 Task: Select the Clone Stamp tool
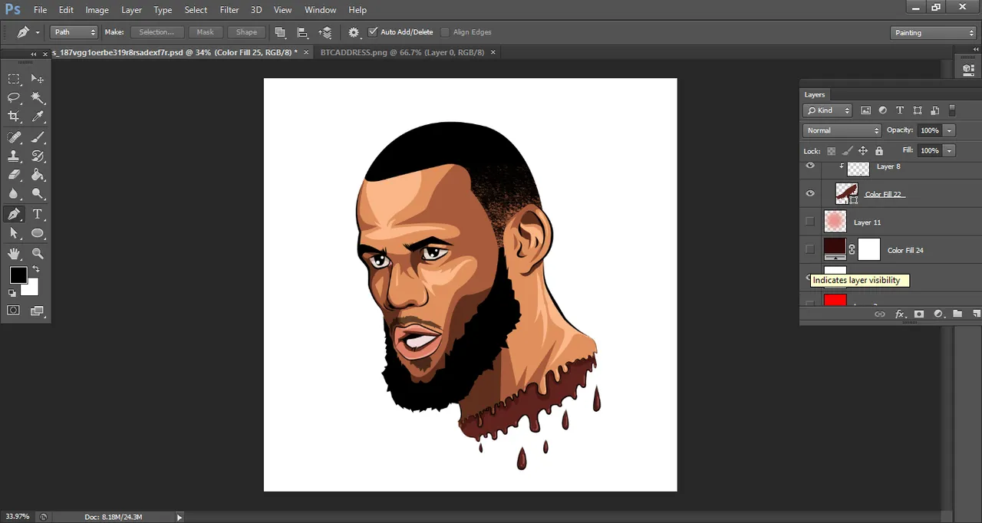click(x=14, y=156)
